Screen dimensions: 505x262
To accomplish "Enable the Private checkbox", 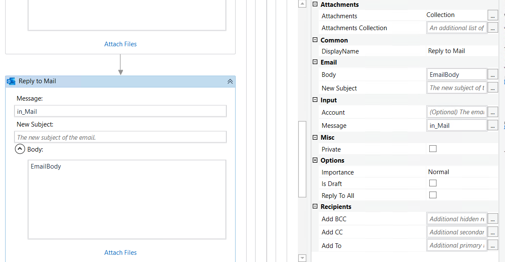I will pos(433,149).
